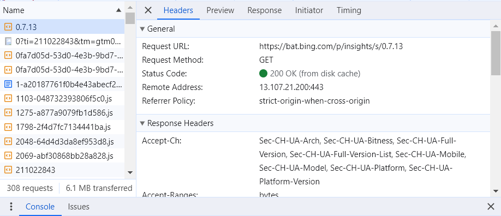Open the Timing tab
This screenshot has height=216, width=501.
(x=349, y=10)
